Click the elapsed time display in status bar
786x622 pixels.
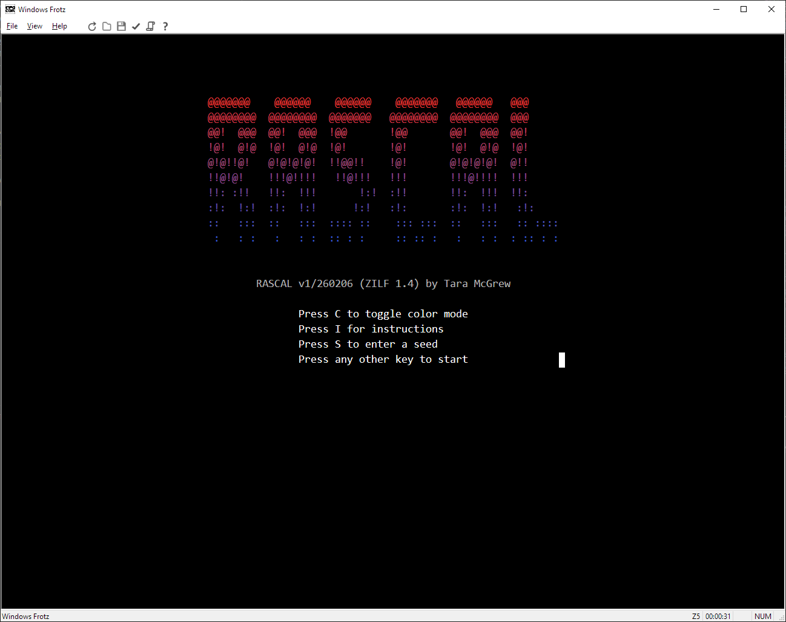[718, 616]
